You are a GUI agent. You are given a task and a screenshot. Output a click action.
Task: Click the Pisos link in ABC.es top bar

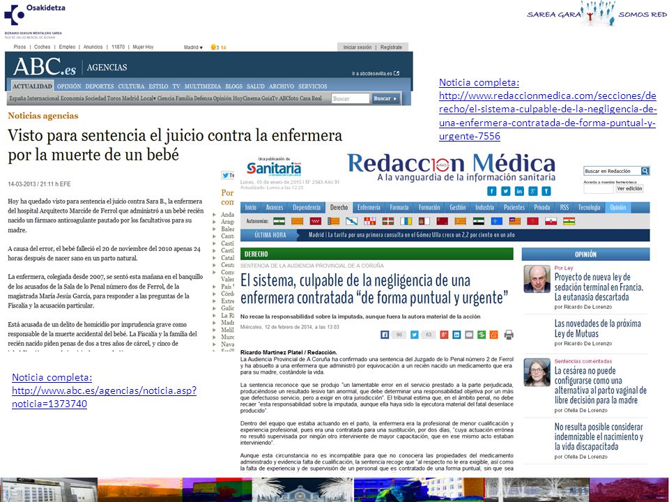click(20, 47)
